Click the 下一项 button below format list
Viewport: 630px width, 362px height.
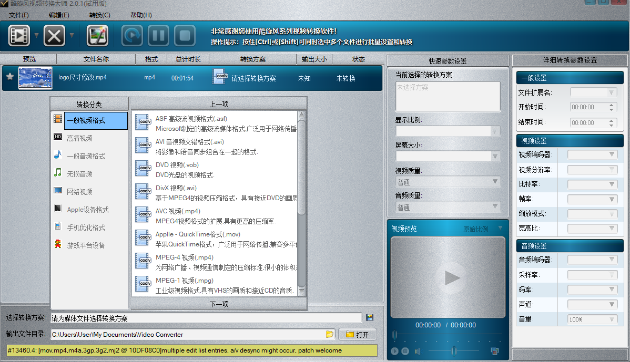coord(219,304)
